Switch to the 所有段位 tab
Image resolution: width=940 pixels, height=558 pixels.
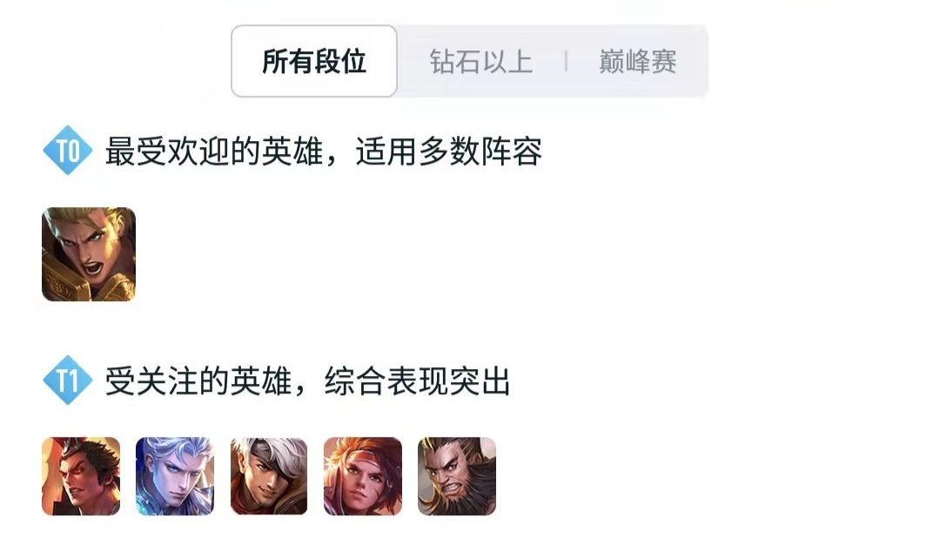[314, 61]
